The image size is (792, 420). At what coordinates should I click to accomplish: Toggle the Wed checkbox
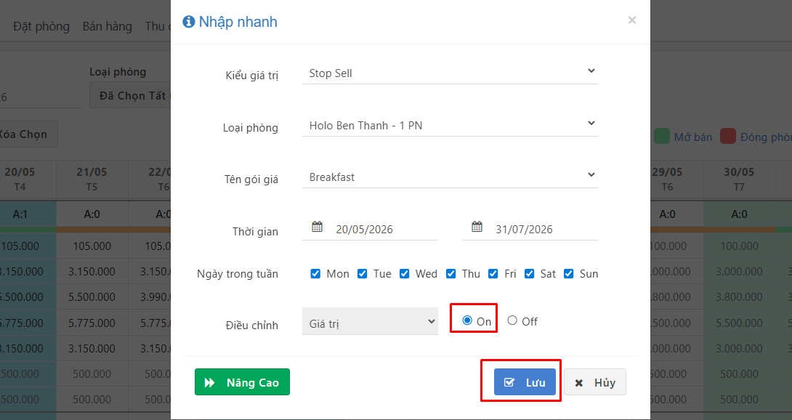pyautogui.click(x=404, y=273)
